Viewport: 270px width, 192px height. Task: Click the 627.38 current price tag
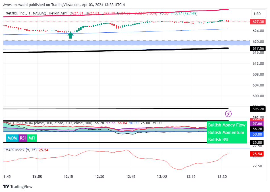258,22
